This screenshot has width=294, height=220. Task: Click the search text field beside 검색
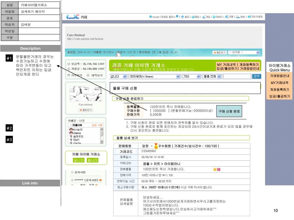pyautogui.click(x=237, y=76)
